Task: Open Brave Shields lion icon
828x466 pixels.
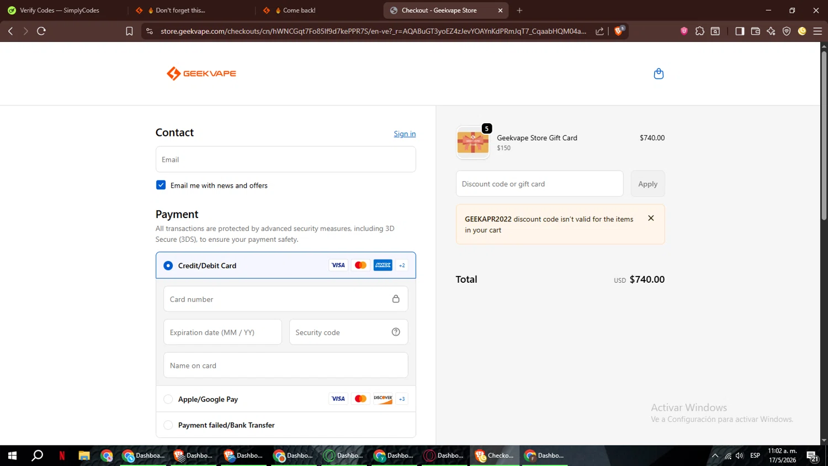Action: point(619,30)
